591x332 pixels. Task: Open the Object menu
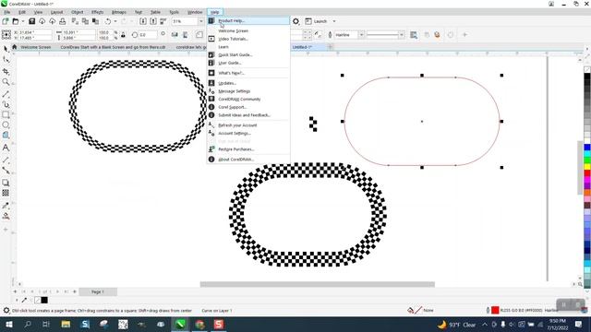point(78,12)
